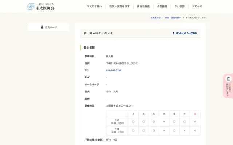Click the 金 column header in the schedule
This screenshot has height=145, width=233.
pyautogui.click(x=174, y=114)
